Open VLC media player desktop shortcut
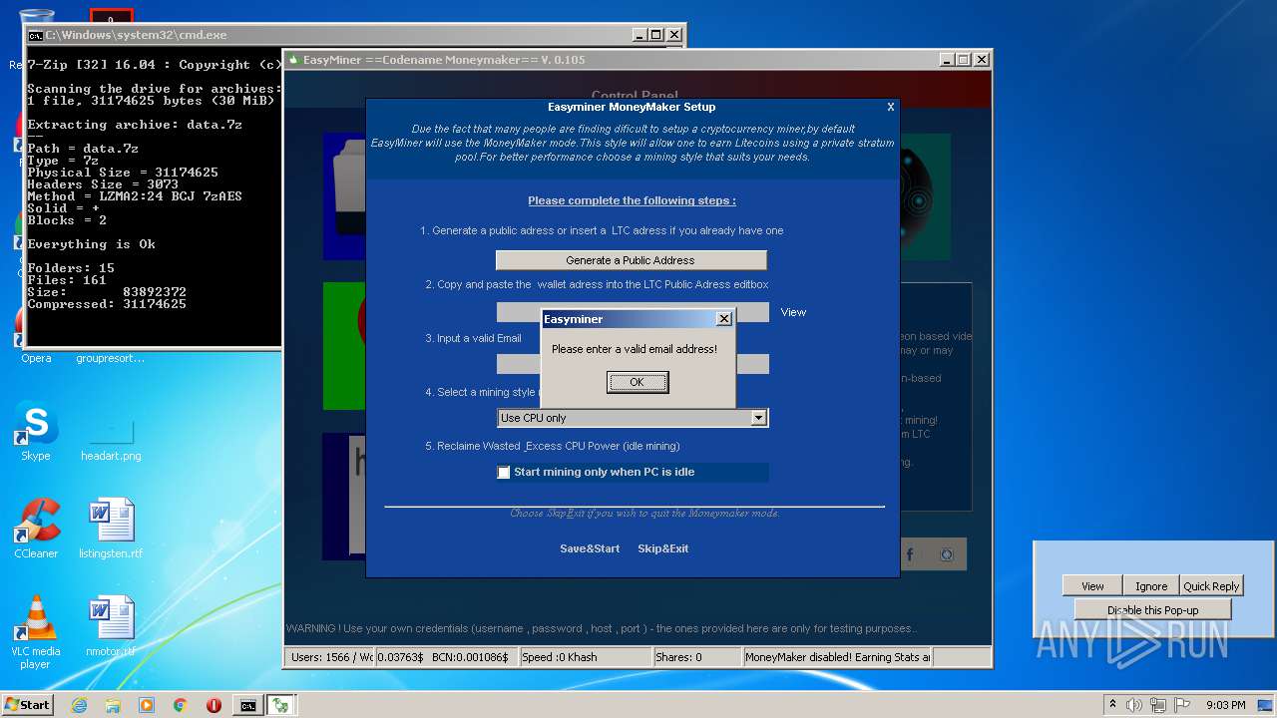Screen dimensions: 1277x718 point(36,632)
